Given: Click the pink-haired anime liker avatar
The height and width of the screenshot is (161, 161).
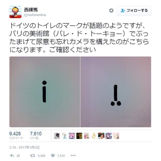Looking at the screenshot, I should pyautogui.click(x=72, y=136).
